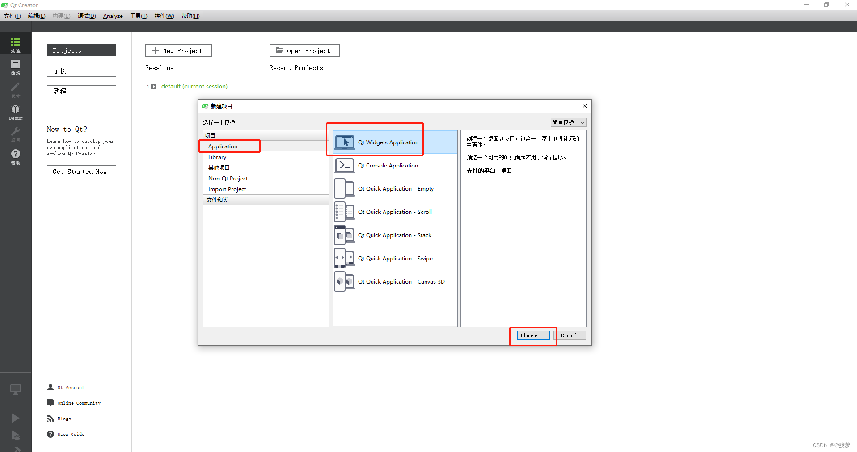Image resolution: width=857 pixels, height=452 pixels.
Task: Select Library in the project list
Action: tap(266, 157)
